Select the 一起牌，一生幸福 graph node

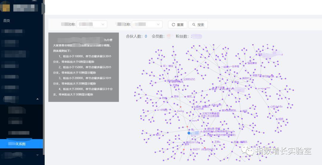coord(231,67)
